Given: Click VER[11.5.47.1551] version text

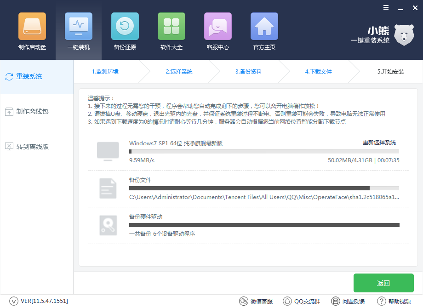Looking at the screenshot, I should point(44,301).
